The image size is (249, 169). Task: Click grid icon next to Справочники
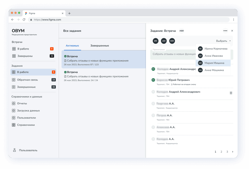(x=14, y=125)
